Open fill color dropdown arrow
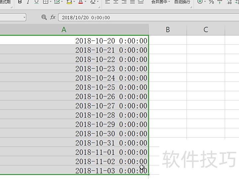The image size is (239, 179). 74,2
